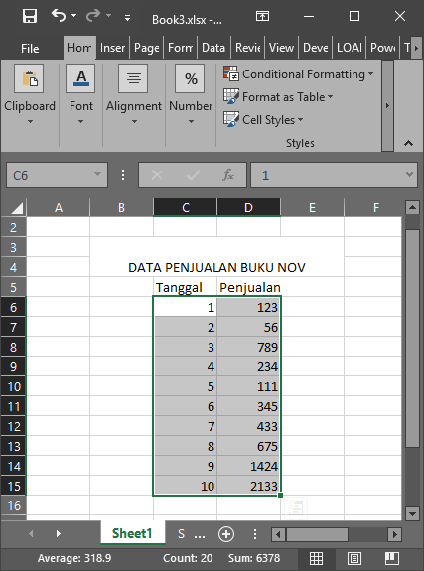Confirm entry with the checkmark icon
Image resolution: width=424 pixels, height=571 pixels.
[x=193, y=175]
